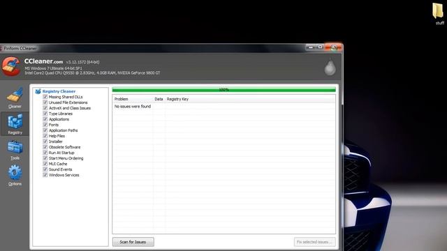Toggle the Help Files checkbox
This screenshot has width=447, height=251.
pos(45,136)
